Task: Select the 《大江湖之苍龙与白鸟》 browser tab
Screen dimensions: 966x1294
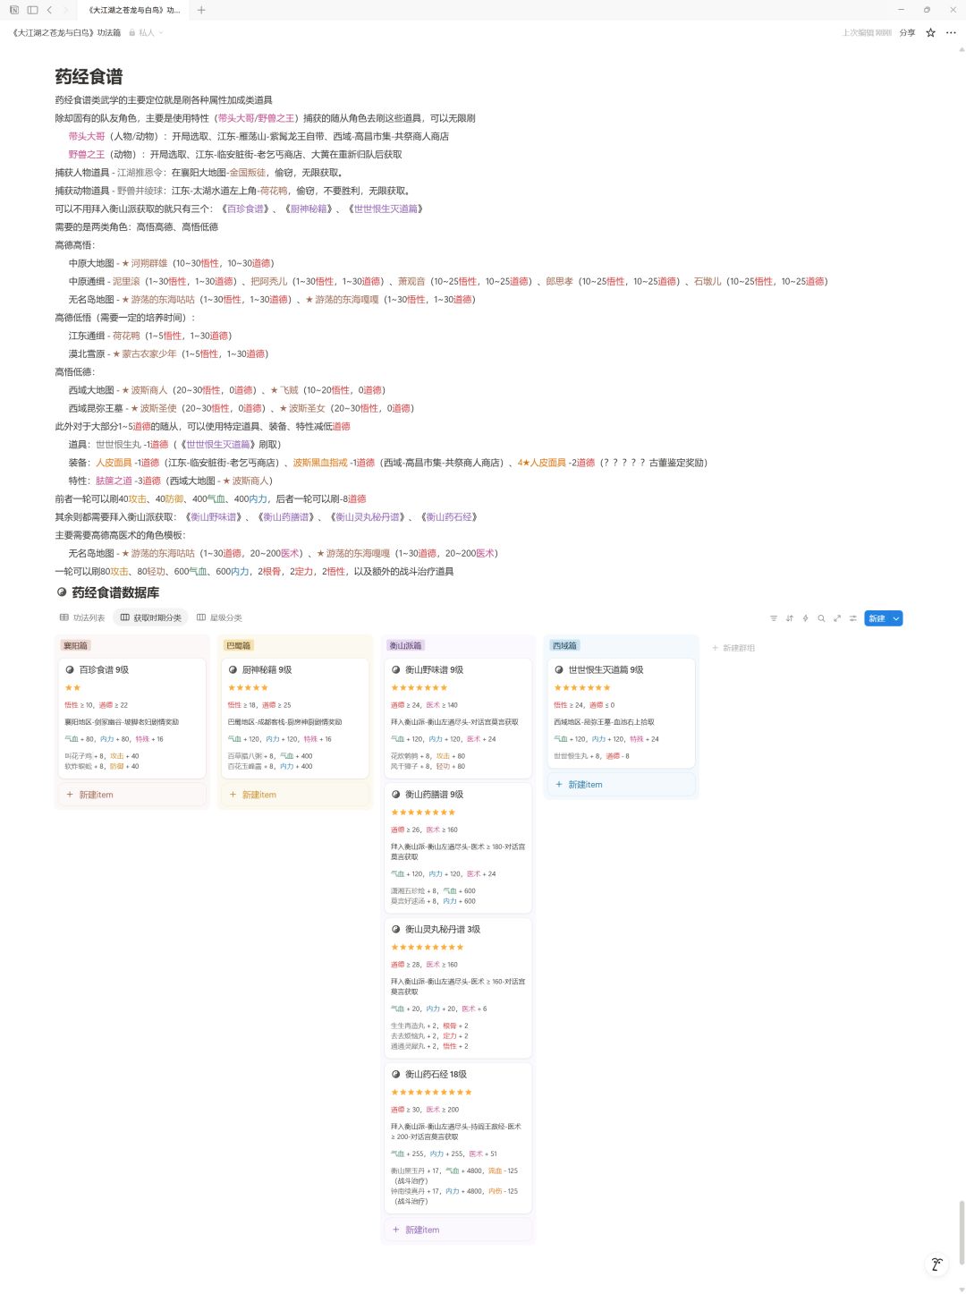Action: [x=134, y=10]
